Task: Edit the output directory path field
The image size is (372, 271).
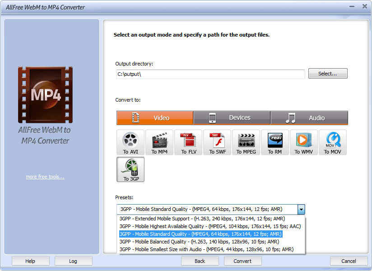Action: pyautogui.click(x=210, y=73)
